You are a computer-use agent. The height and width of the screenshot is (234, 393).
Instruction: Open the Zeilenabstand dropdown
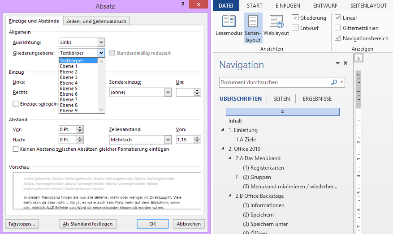pyautogui.click(x=168, y=140)
